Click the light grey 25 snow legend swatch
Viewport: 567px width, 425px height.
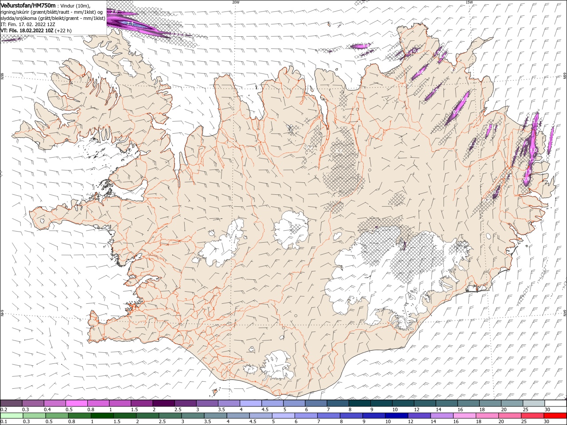pyautogui.click(x=533, y=403)
